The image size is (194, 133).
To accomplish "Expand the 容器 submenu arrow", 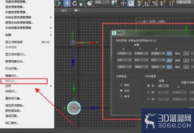I will [51, 35].
